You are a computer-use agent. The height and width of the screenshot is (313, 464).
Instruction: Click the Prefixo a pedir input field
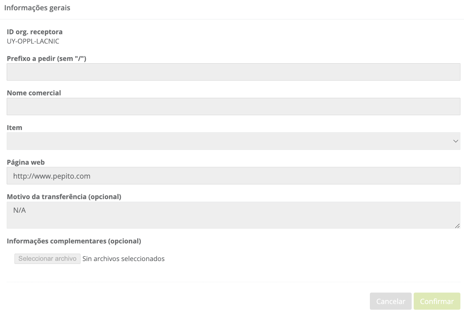[x=233, y=72]
